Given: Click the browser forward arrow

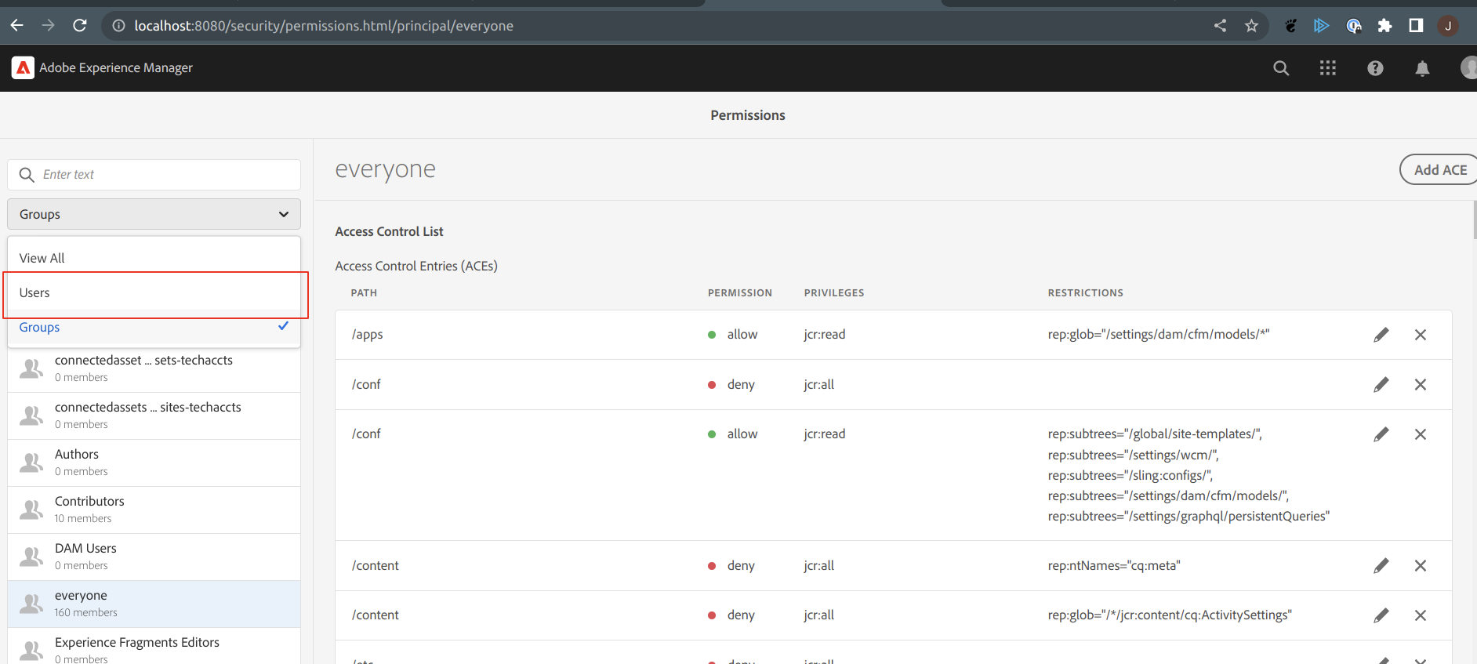Looking at the screenshot, I should pyautogui.click(x=49, y=26).
